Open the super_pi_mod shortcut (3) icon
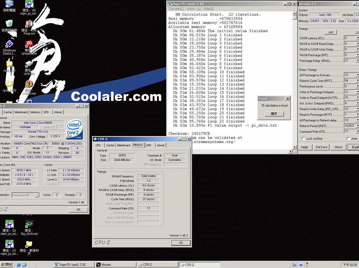Viewport: 359px width, 268px height. tap(9, 247)
